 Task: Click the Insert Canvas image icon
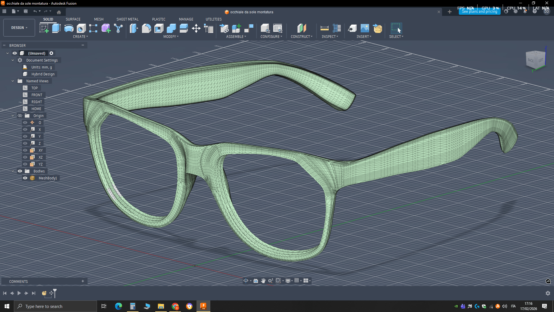[x=365, y=28]
